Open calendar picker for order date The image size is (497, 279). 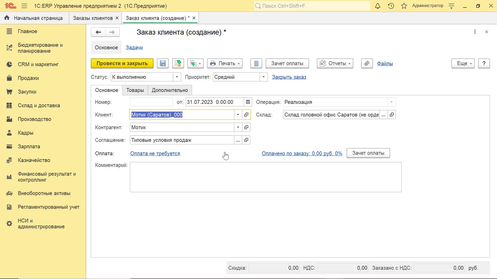[248, 102]
